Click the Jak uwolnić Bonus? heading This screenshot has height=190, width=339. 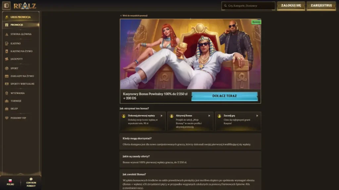(134, 174)
